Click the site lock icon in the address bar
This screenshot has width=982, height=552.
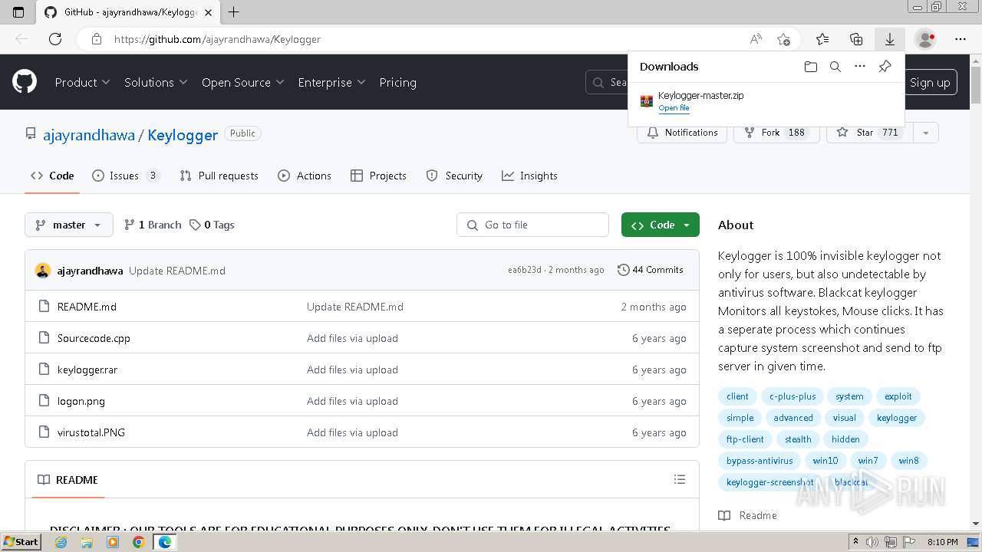[x=96, y=39]
